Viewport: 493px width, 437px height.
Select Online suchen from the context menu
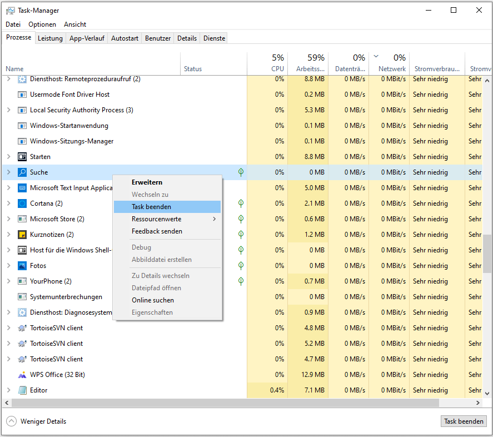pyautogui.click(x=153, y=300)
